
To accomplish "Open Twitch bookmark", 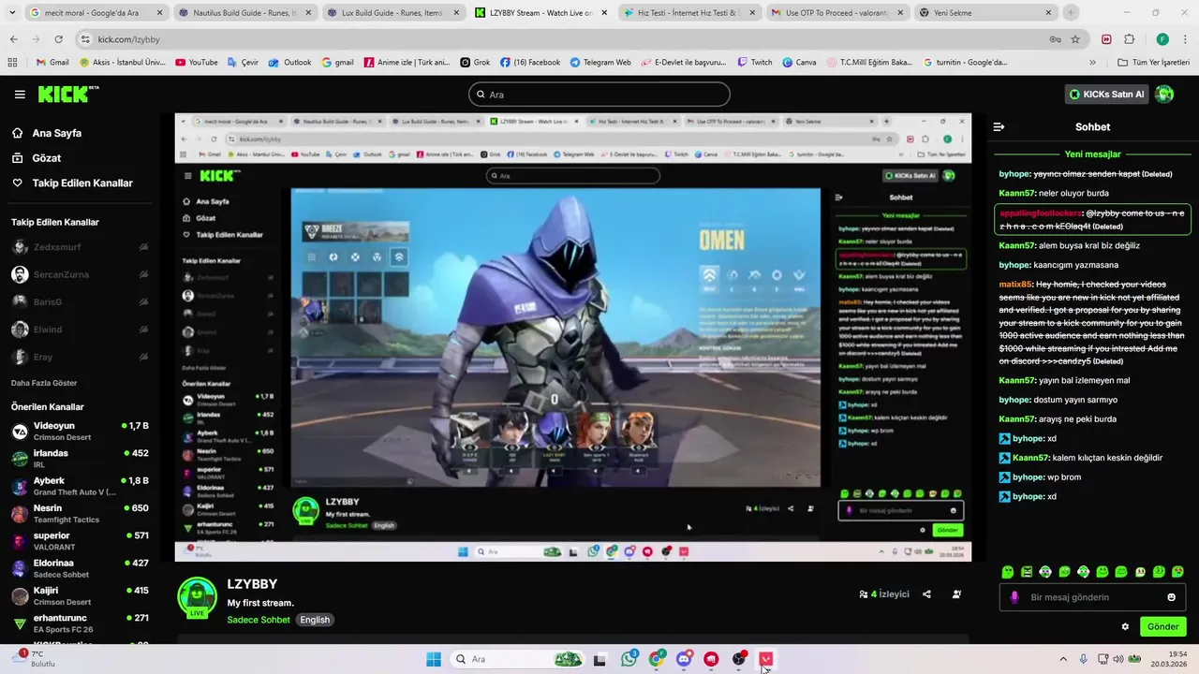I will (755, 63).
